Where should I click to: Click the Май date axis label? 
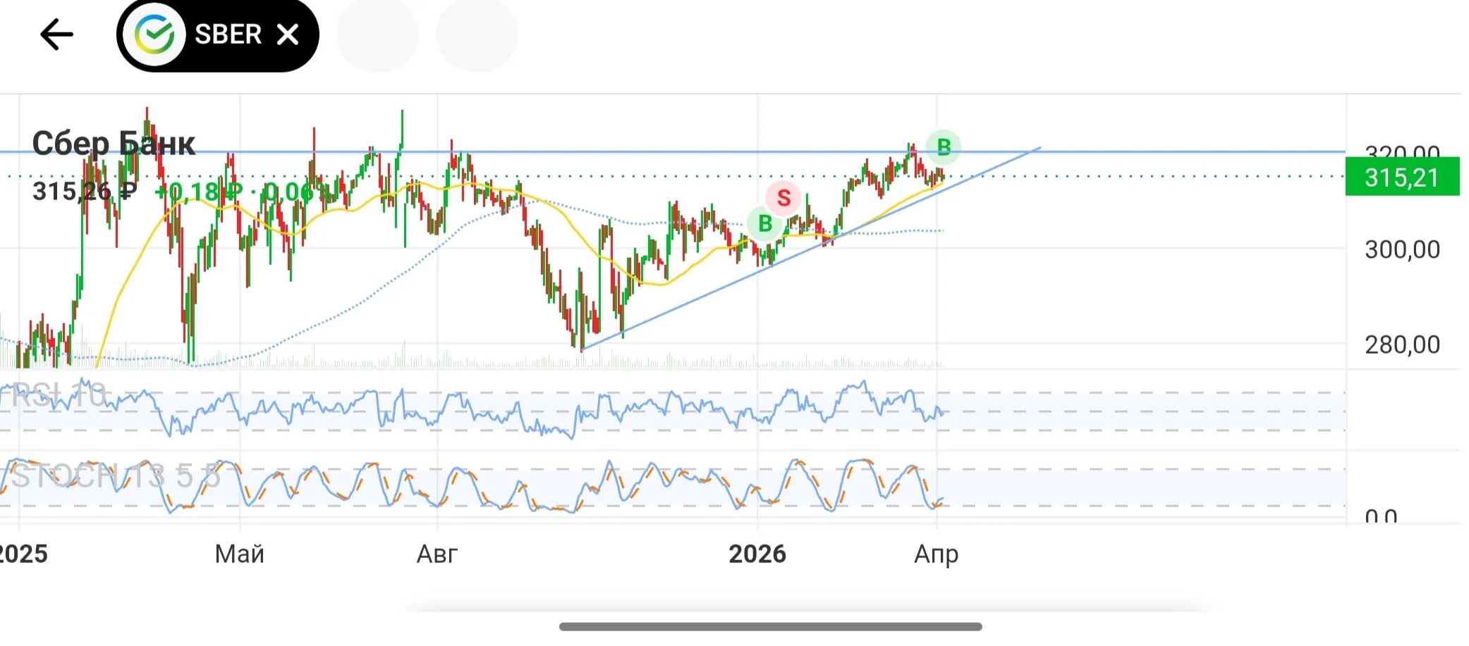pyautogui.click(x=240, y=554)
